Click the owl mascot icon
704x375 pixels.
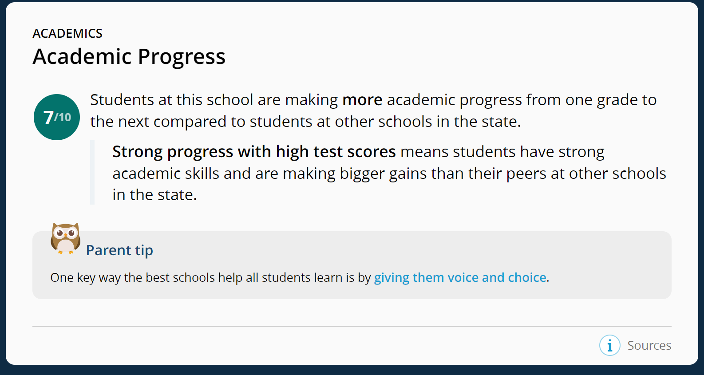pos(66,238)
